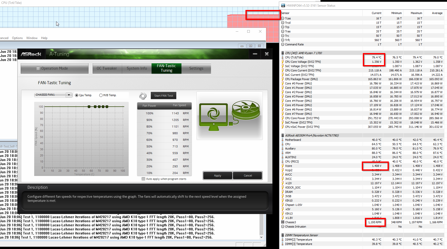Viewport: 447px width, 249px height.
Task: Open the Operation Mode tab
Action: pos(55,68)
